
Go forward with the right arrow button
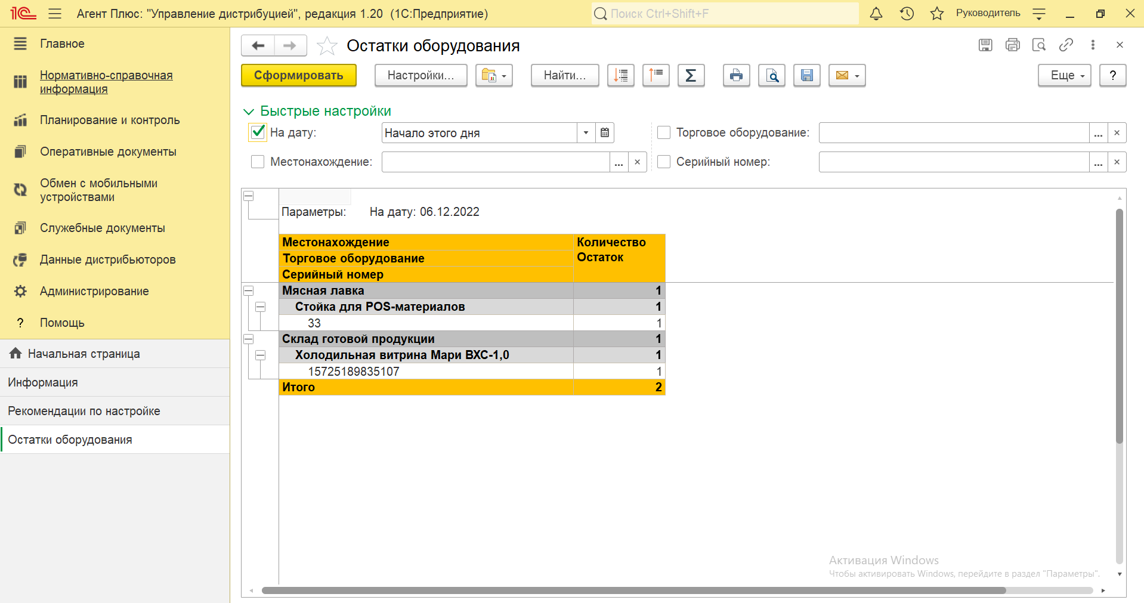click(x=290, y=46)
